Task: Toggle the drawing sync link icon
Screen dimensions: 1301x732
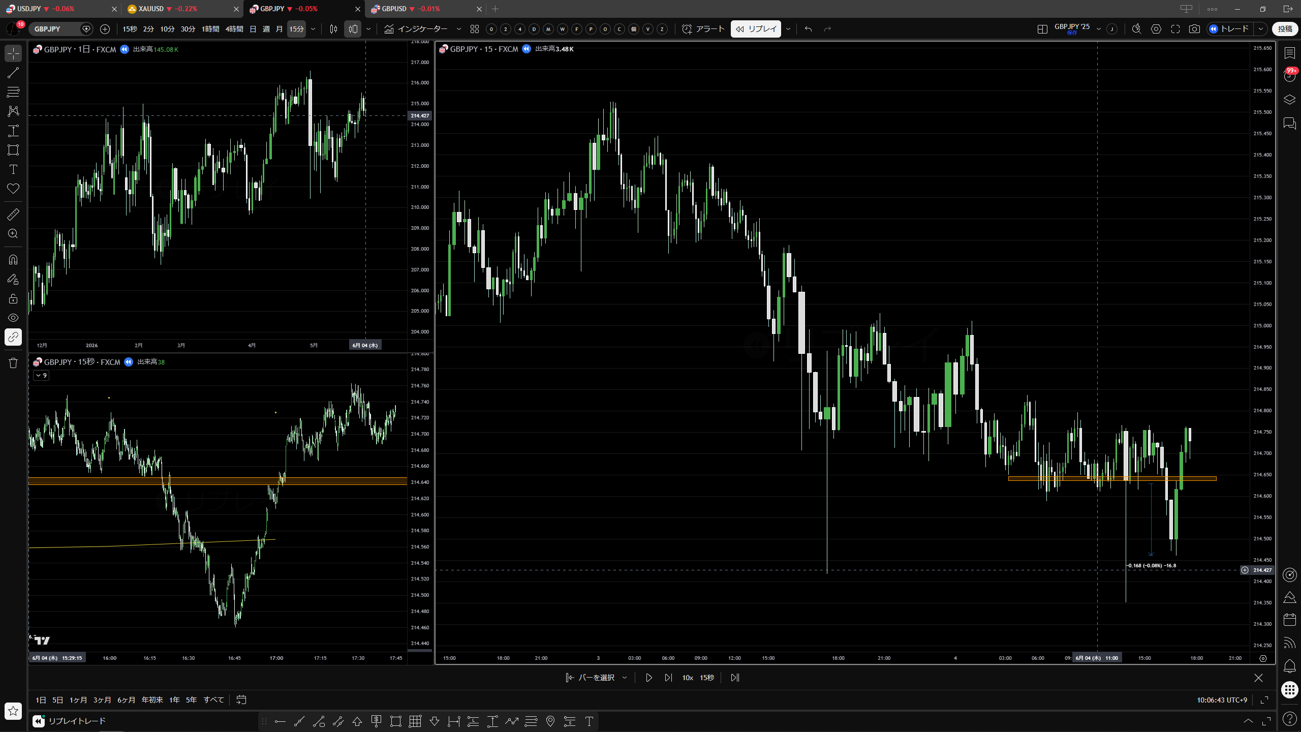Action: pos(13,337)
